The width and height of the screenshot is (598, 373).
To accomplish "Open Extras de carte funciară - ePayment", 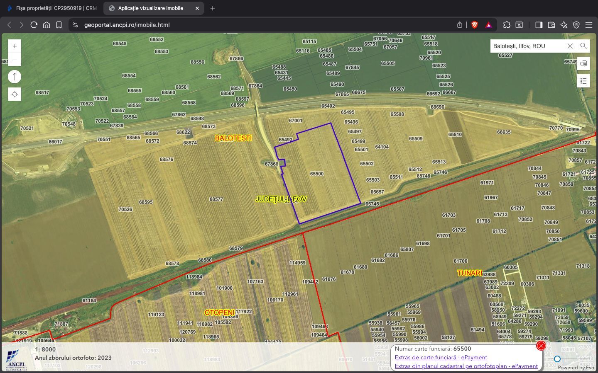I will (x=441, y=357).
